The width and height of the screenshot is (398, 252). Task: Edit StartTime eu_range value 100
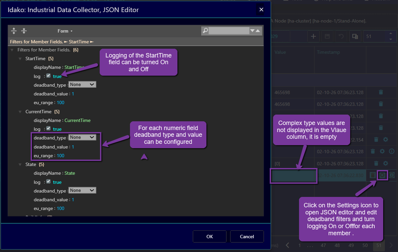click(x=60, y=102)
